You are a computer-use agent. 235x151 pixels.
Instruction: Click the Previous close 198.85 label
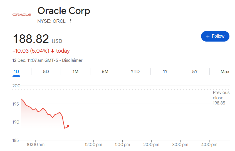coord(221,98)
